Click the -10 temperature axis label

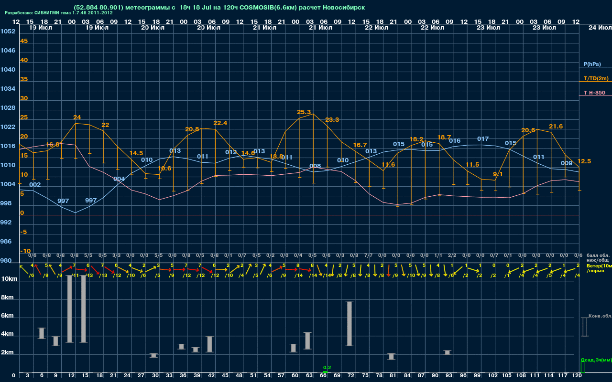(25, 251)
